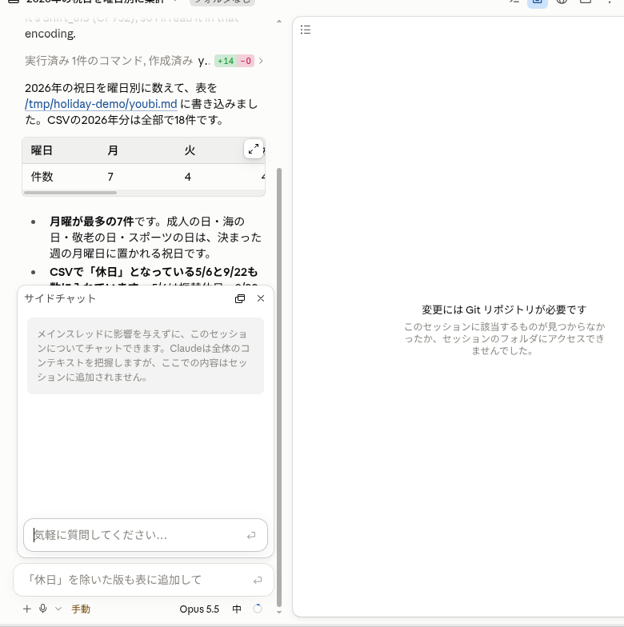
Task: Select the value 7 in the table
Action: tap(110, 177)
